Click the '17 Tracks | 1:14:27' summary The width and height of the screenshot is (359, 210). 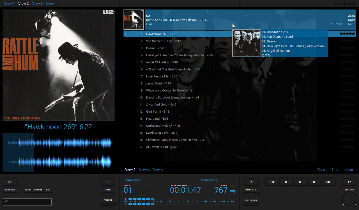(x=342, y=24)
